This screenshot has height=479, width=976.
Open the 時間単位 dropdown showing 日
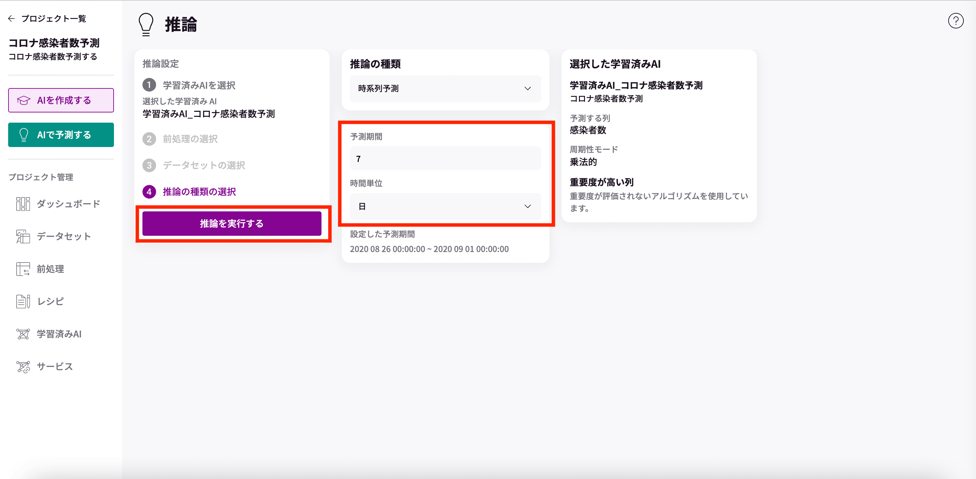(x=445, y=207)
